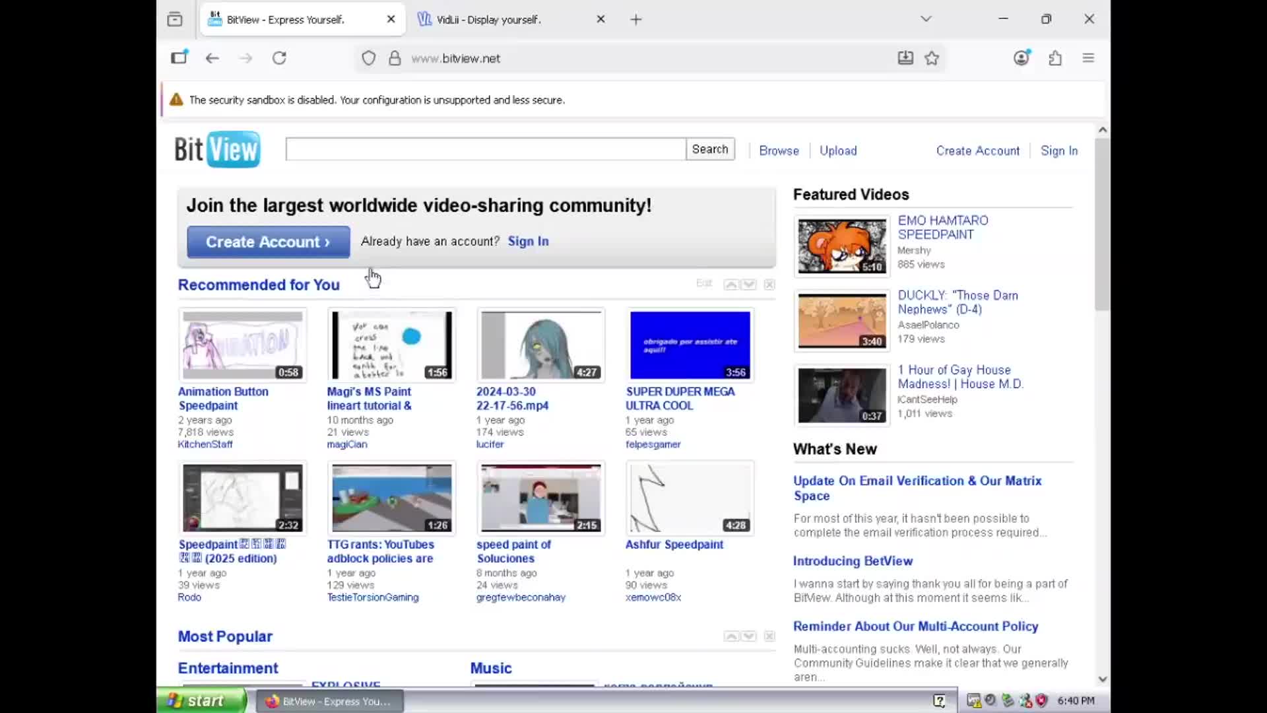
Task: Open the sidebar toggle icon in toolbar
Action: click(x=179, y=57)
